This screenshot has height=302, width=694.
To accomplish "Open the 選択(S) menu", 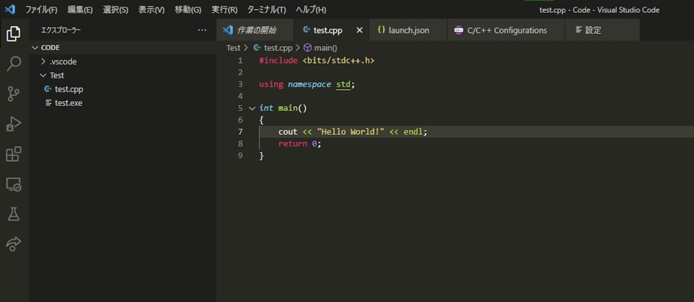I will (116, 10).
